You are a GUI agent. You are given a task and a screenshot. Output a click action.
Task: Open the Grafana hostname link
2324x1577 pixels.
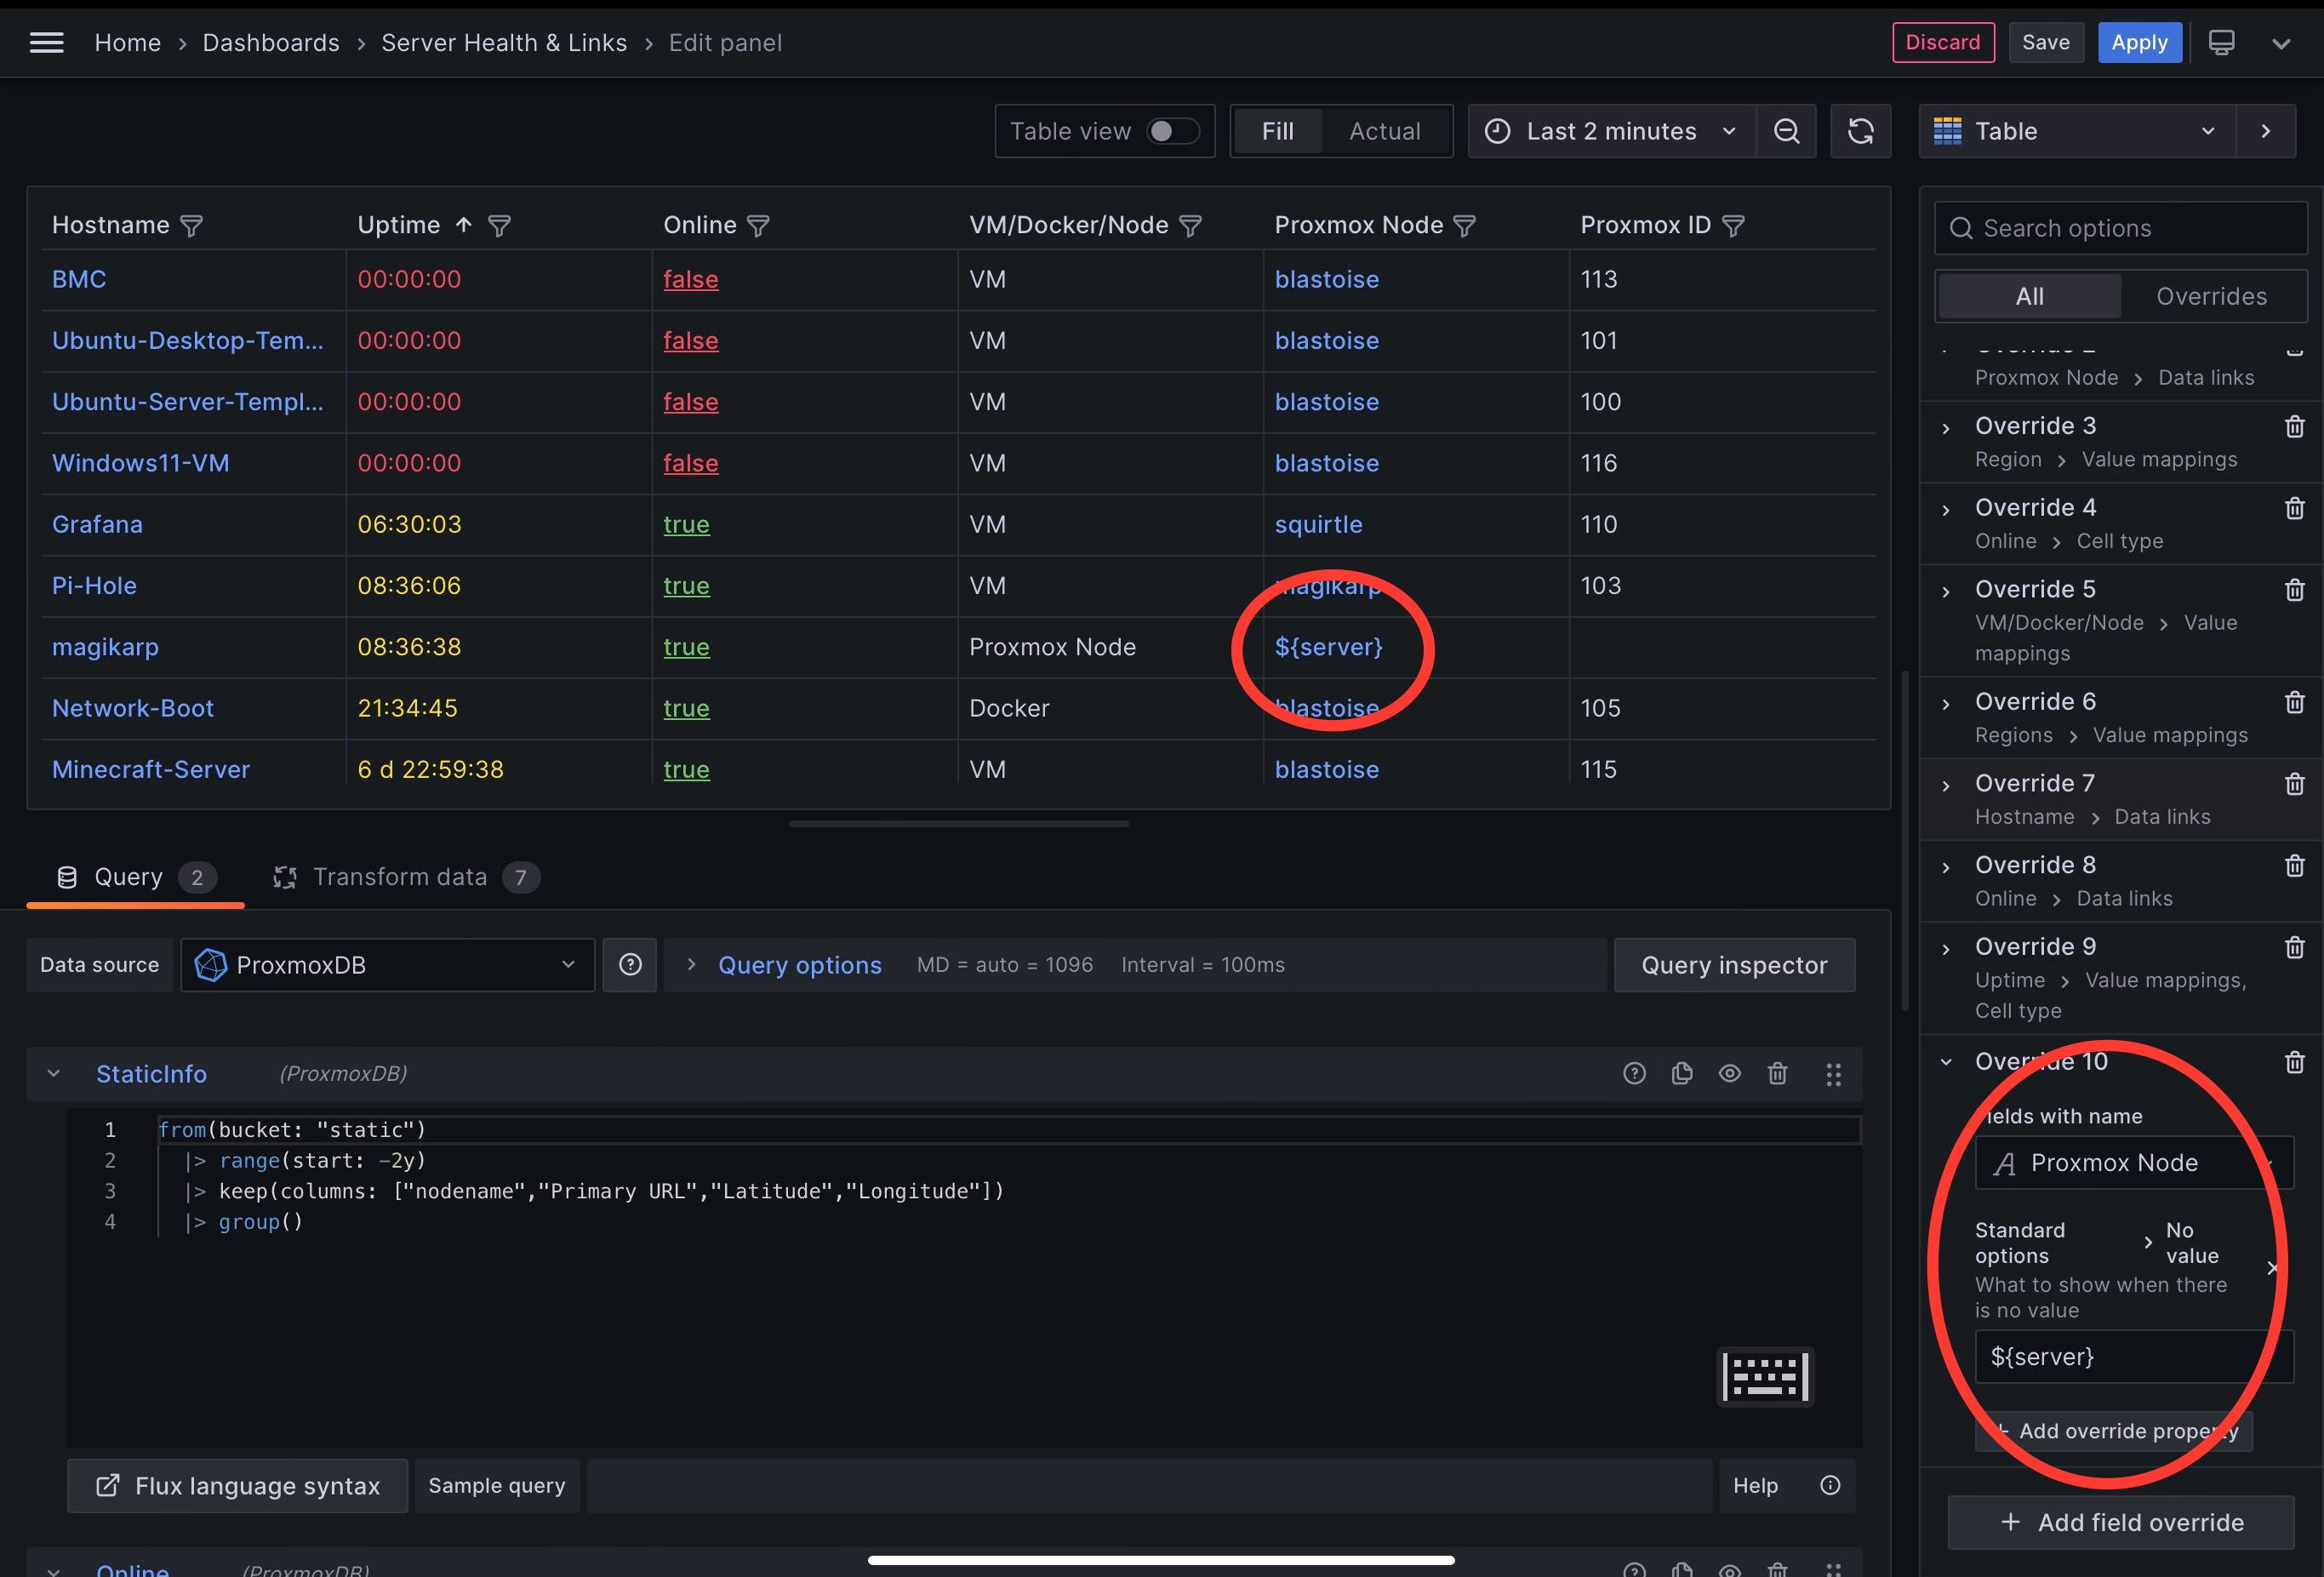[x=97, y=525]
